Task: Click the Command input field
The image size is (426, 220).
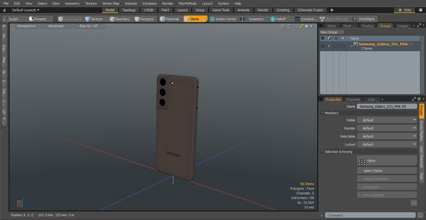Action: [370, 215]
